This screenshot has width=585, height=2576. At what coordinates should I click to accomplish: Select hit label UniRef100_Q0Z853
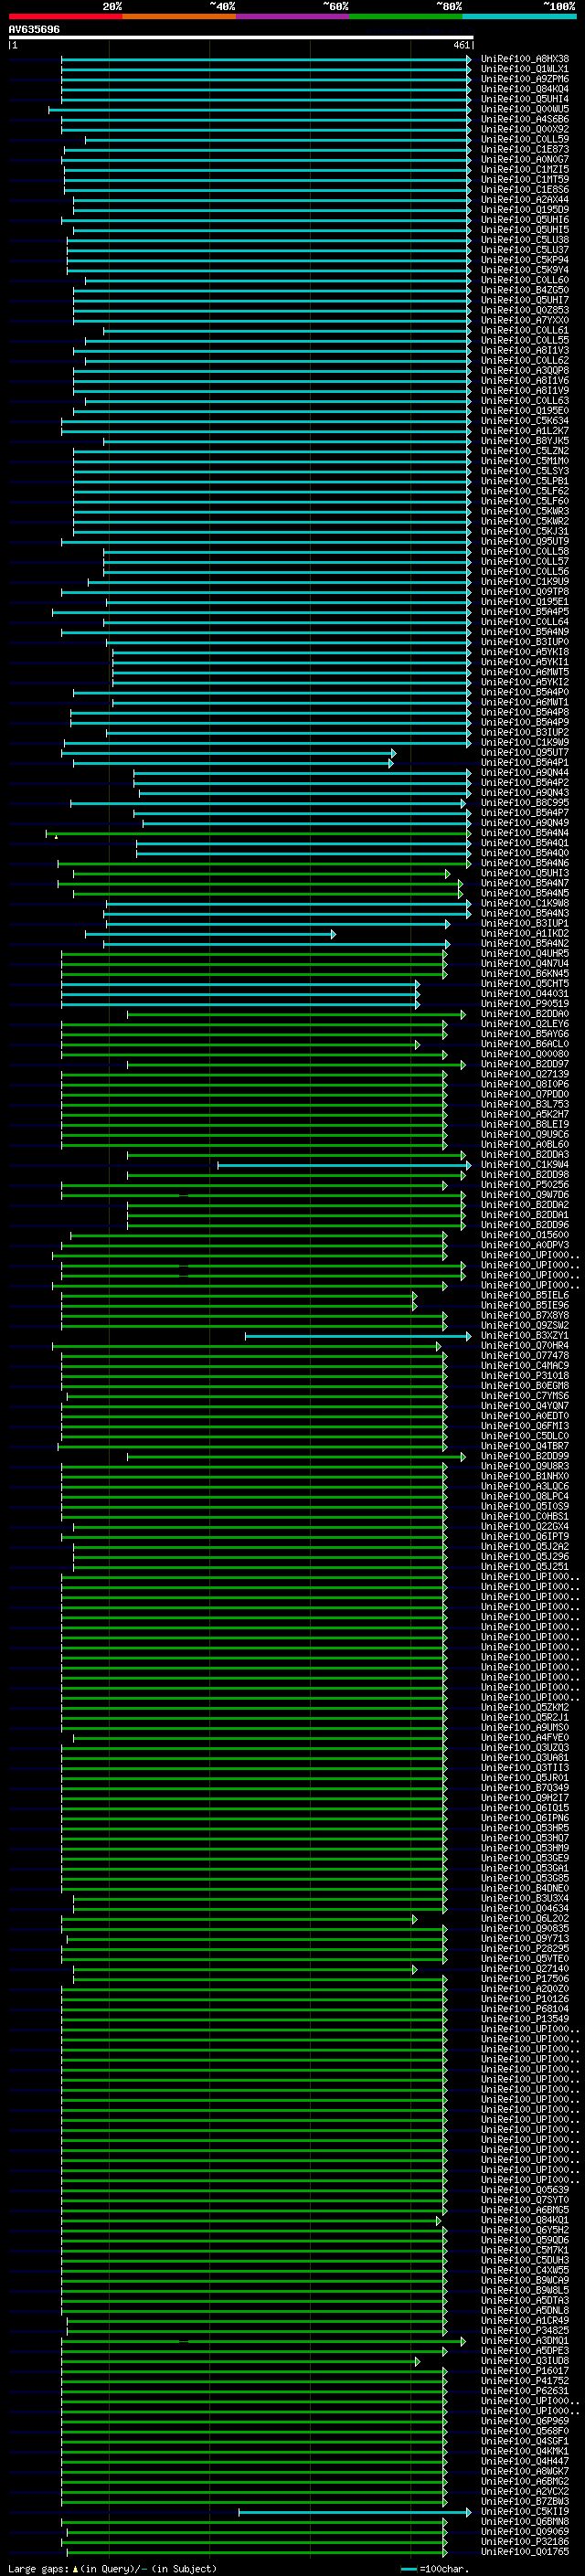(525, 310)
